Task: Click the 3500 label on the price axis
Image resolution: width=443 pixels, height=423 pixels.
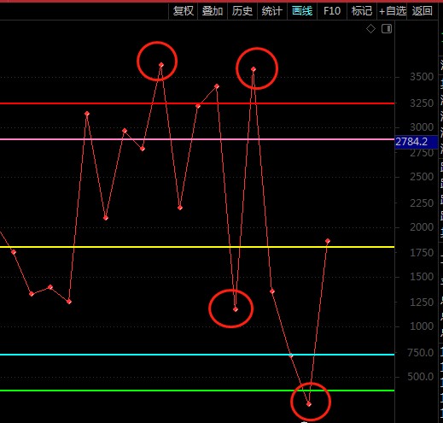Action: click(422, 77)
